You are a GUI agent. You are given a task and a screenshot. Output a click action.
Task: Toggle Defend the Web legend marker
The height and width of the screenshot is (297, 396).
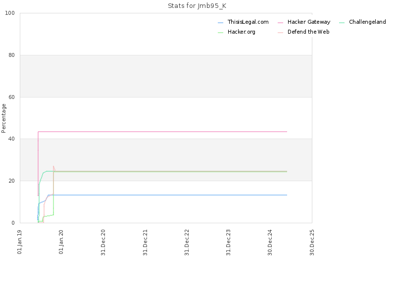pyautogui.click(x=280, y=33)
